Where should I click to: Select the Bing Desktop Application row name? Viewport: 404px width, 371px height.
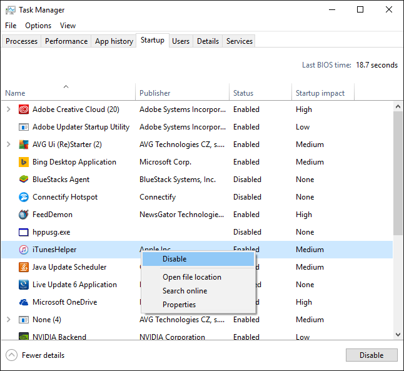tap(74, 162)
